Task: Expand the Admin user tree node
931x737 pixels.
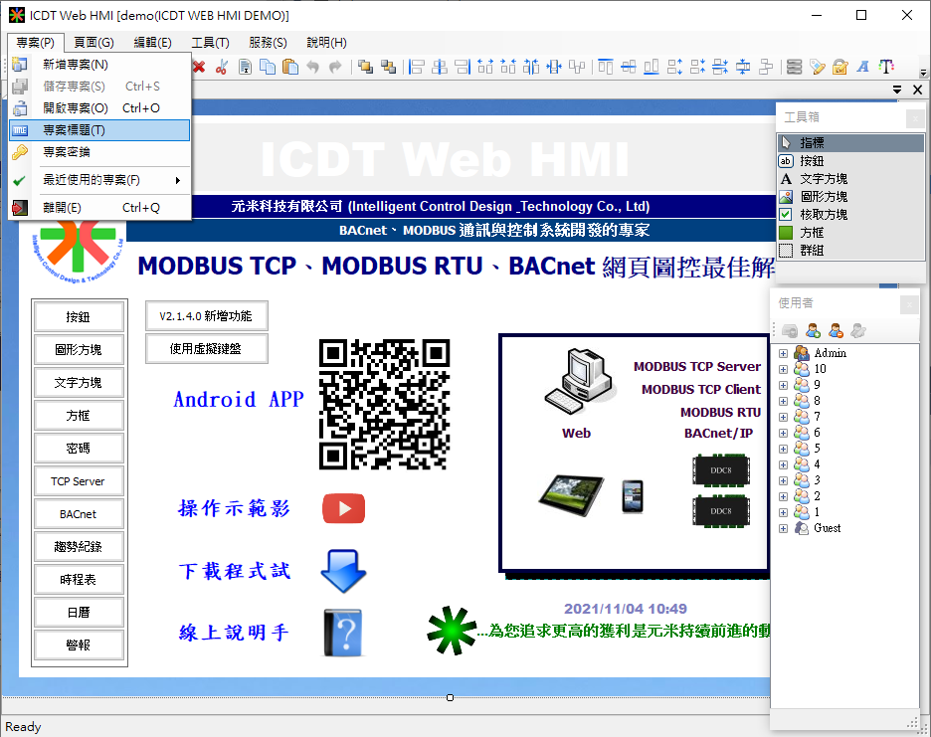Action: pyautogui.click(x=784, y=353)
